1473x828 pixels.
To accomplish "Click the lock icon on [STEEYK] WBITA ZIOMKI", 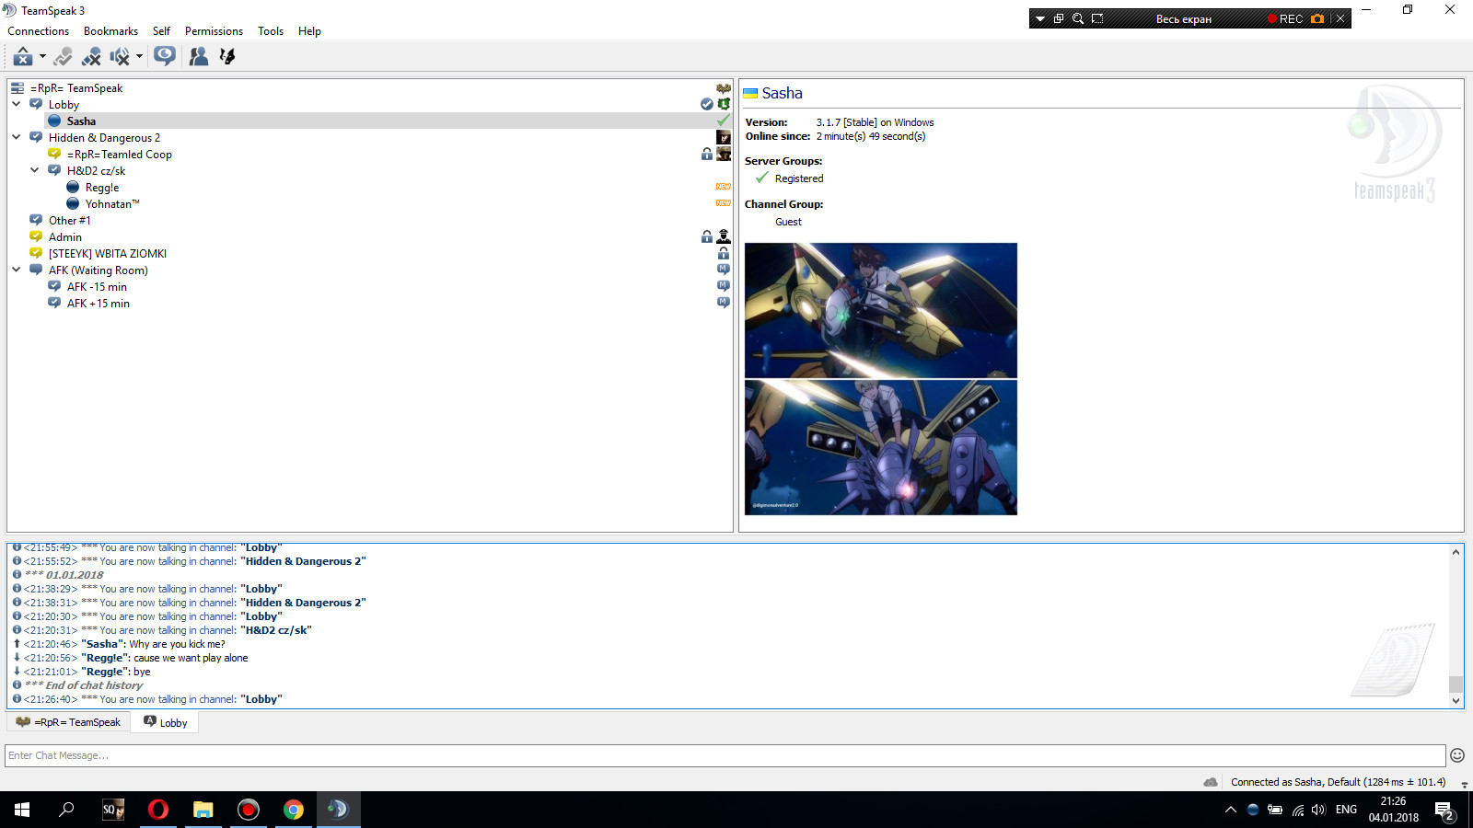I will 724,253.
